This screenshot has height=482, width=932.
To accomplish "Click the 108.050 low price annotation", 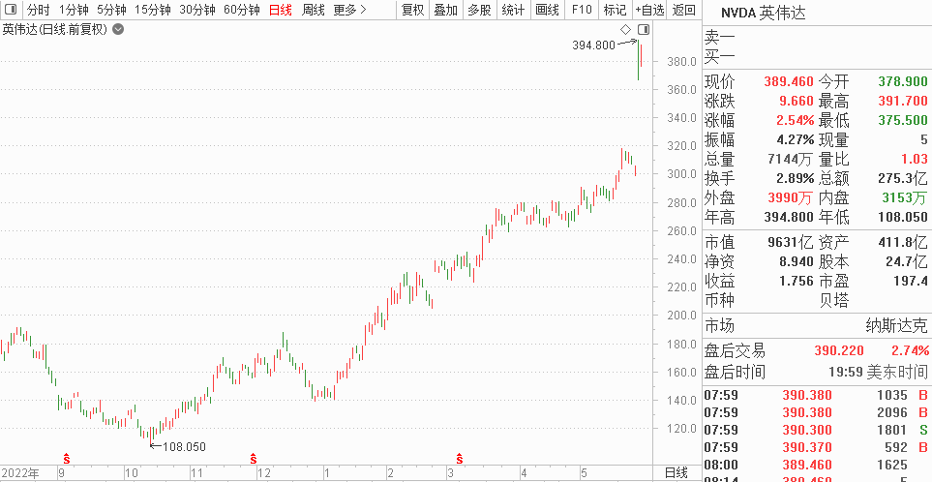I will coord(184,446).
